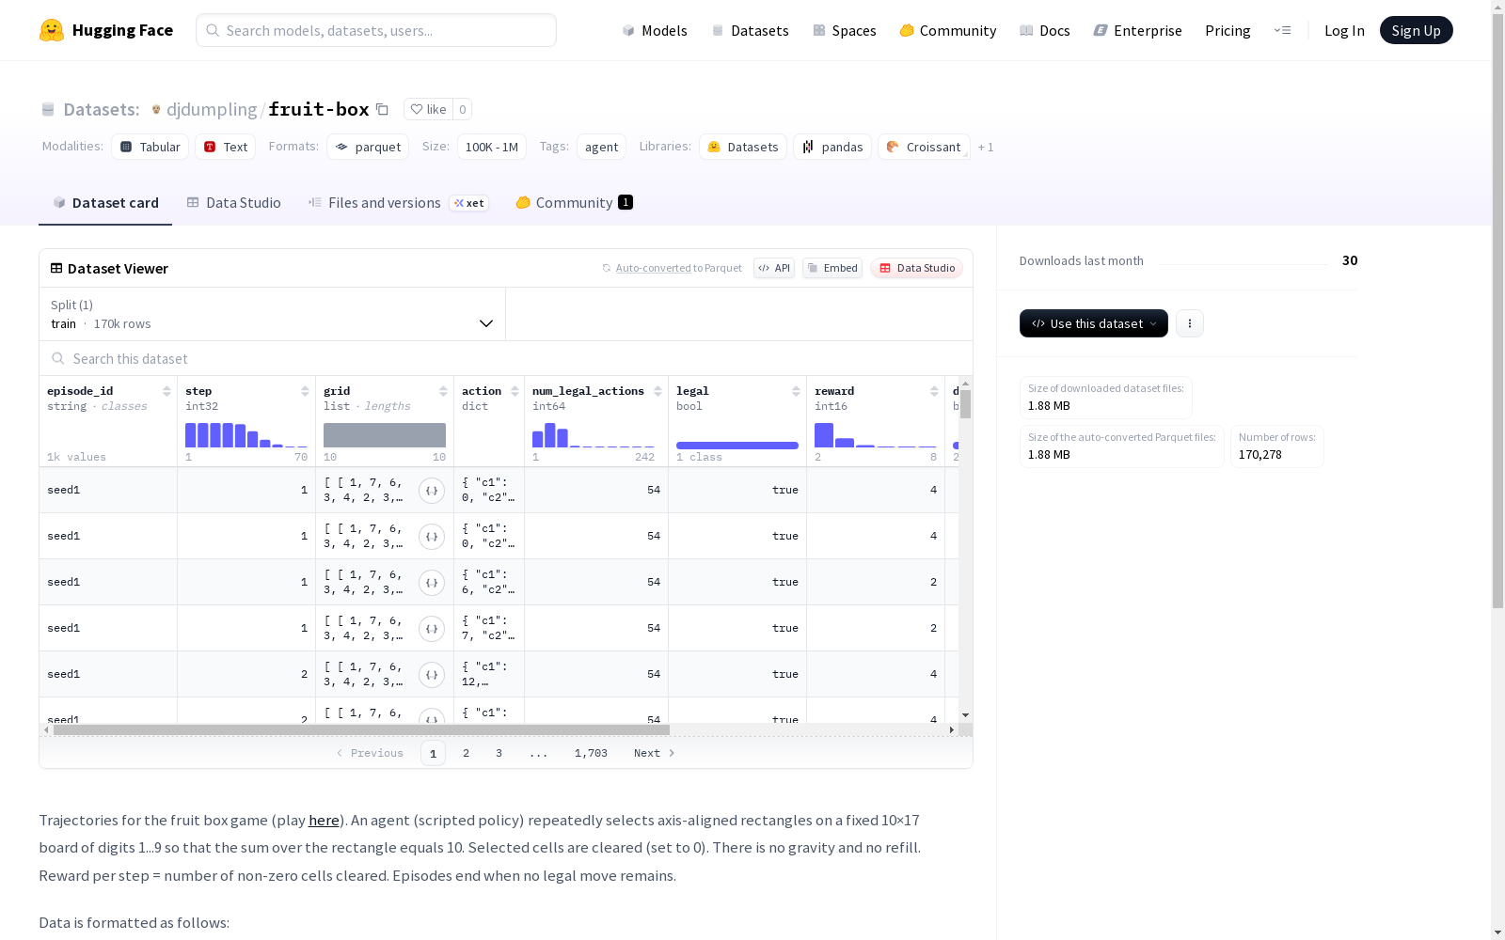Click the Sign Up button

tap(1416, 30)
